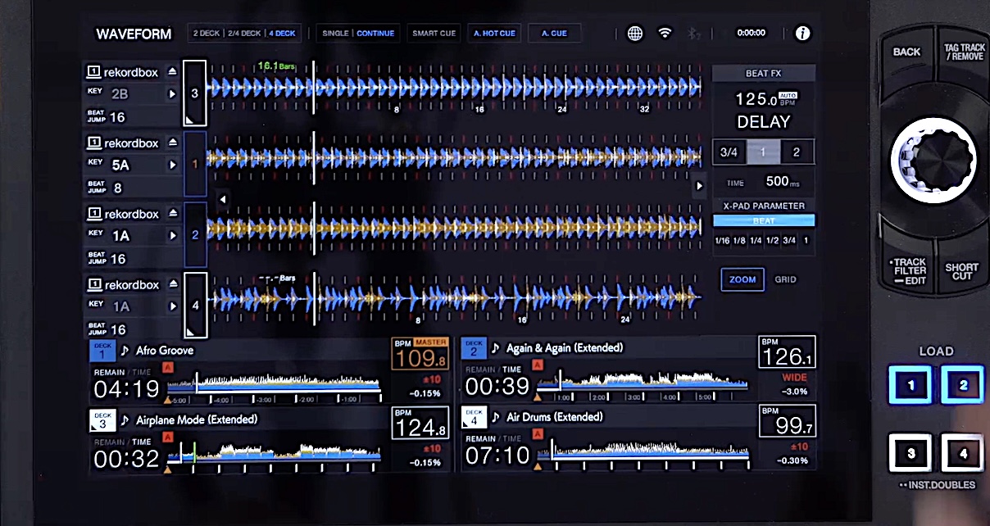
Task: Open the key shift arrow next to KEY 2B
Action: point(171,93)
